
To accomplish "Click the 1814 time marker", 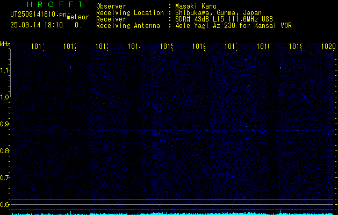I will click(134, 46).
